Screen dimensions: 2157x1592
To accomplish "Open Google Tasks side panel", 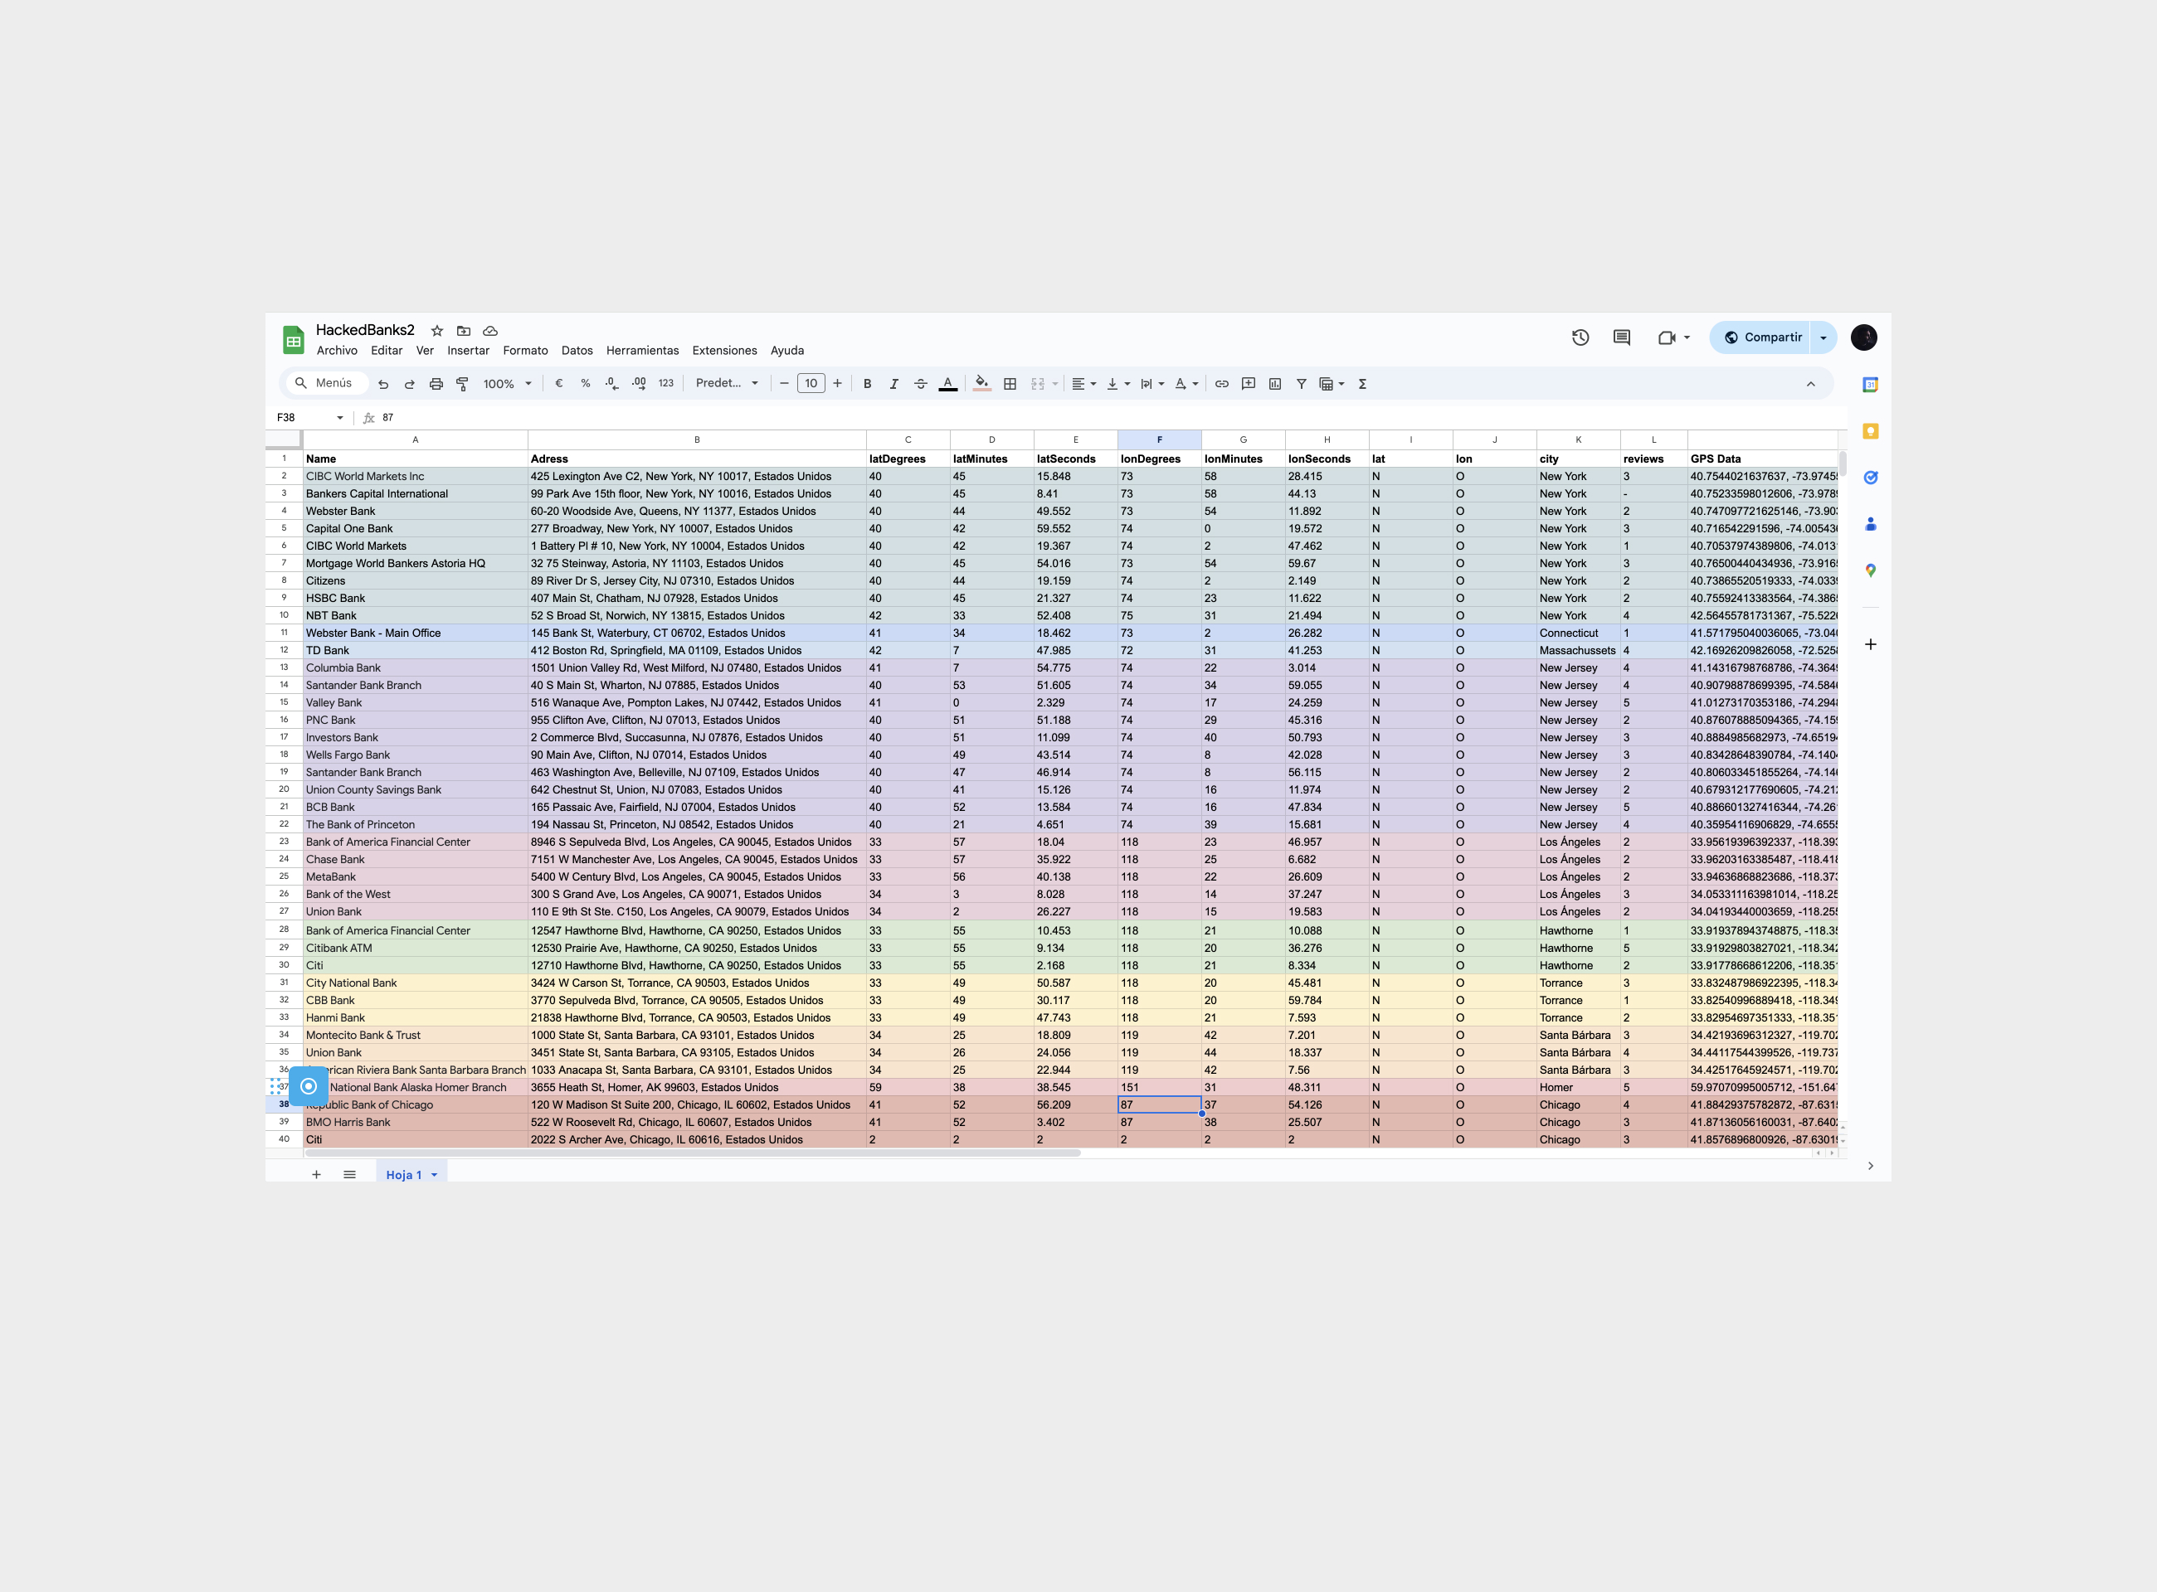I will pyautogui.click(x=1870, y=477).
